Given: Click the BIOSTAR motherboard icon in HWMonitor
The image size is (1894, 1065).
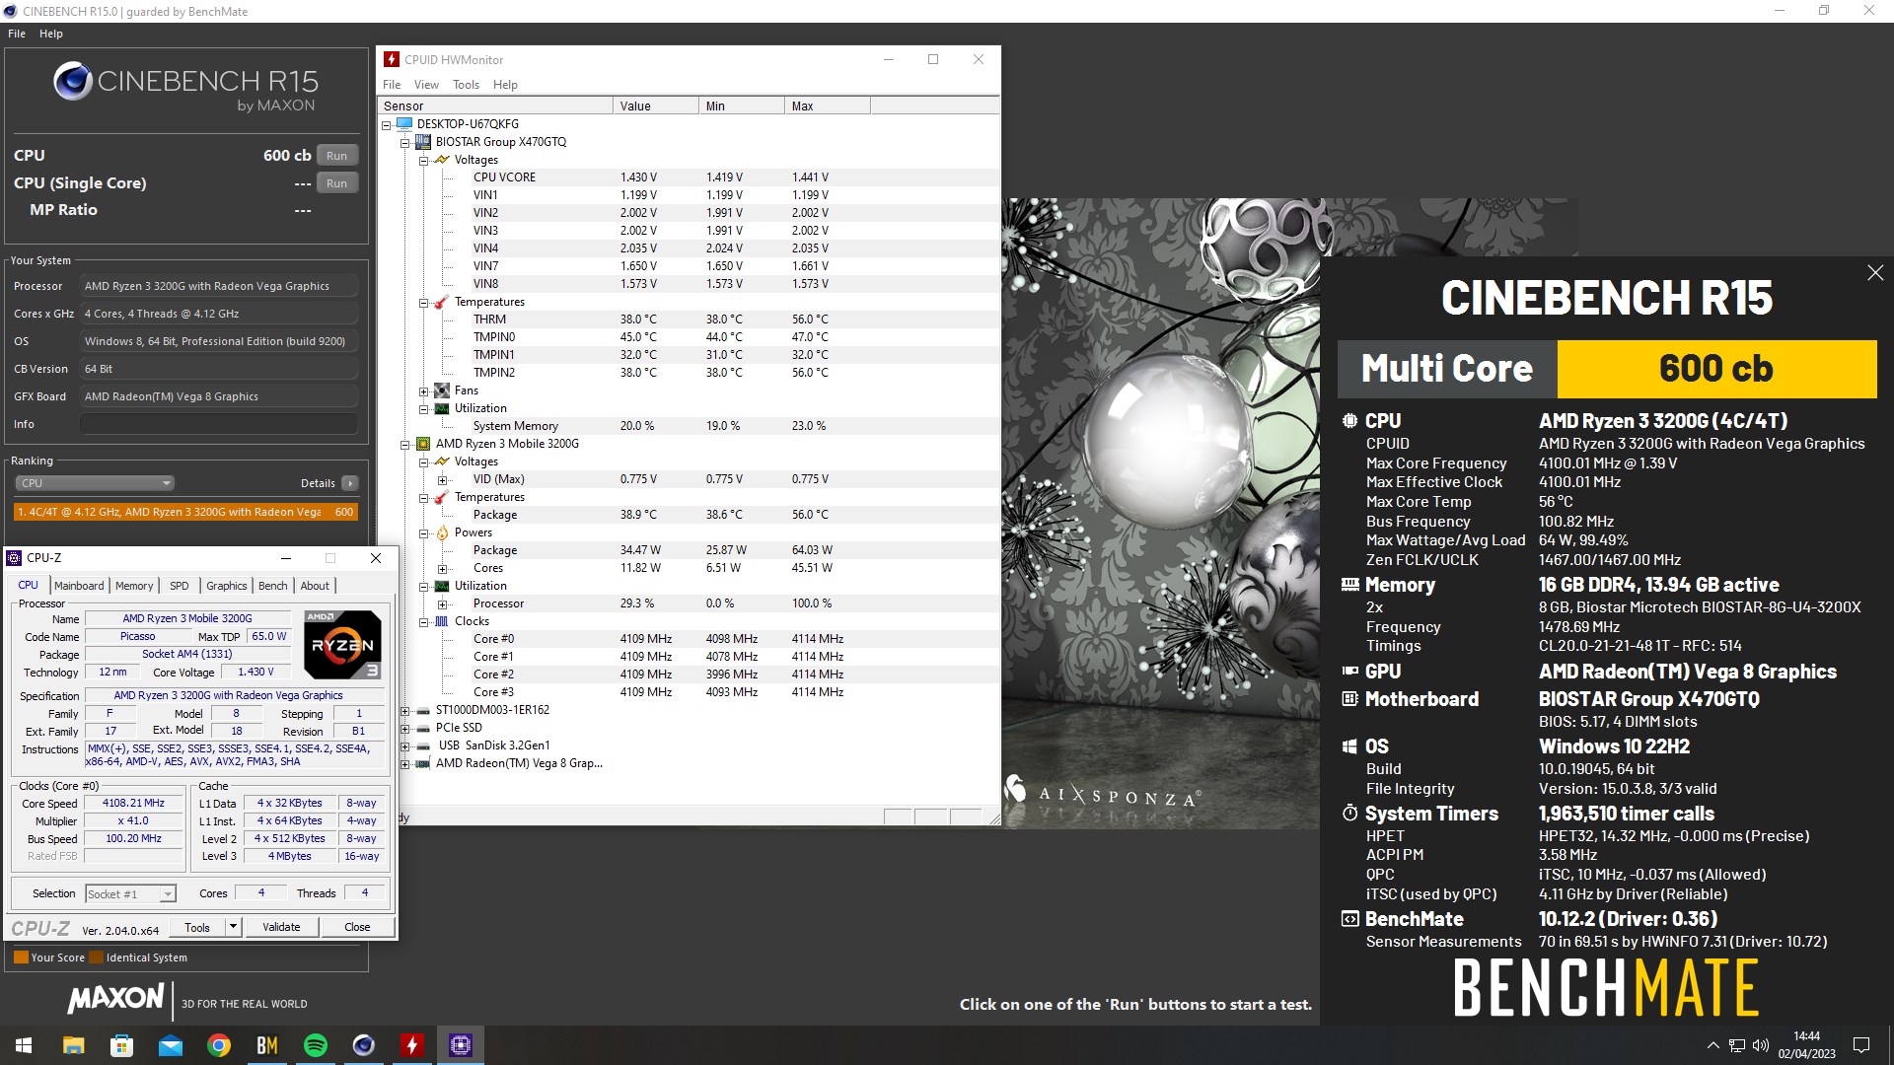Looking at the screenshot, I should [423, 142].
